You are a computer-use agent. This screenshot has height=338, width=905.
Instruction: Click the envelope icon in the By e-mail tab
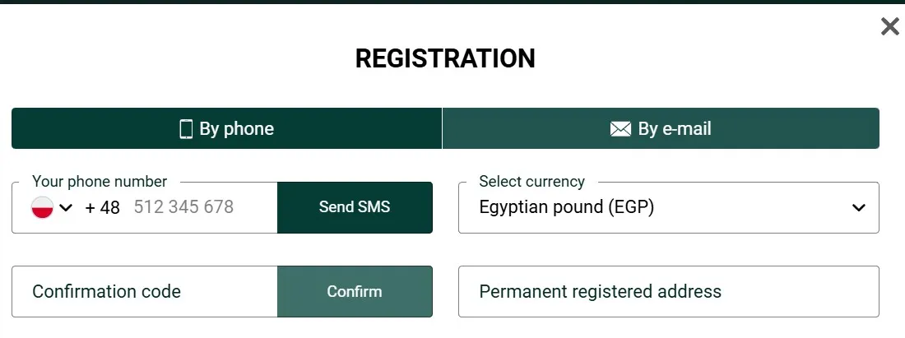[x=620, y=129]
